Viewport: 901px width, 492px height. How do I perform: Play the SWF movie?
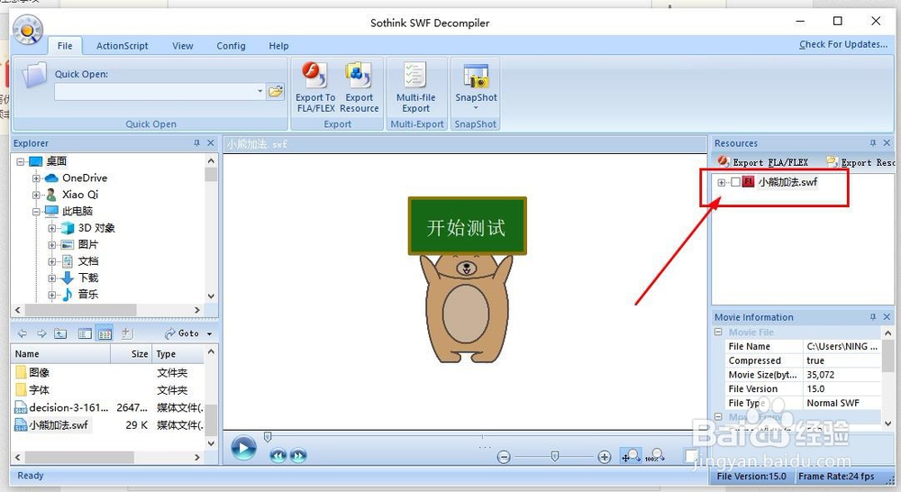pyautogui.click(x=243, y=448)
